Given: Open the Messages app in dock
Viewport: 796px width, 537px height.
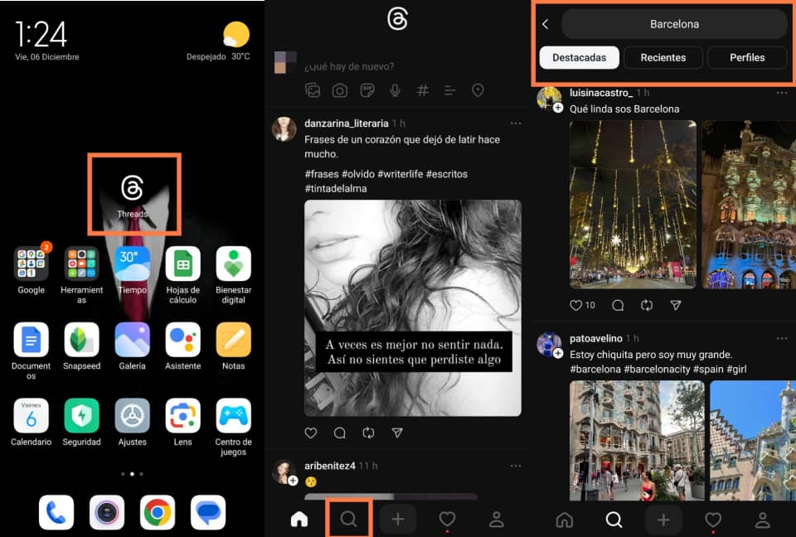Looking at the screenshot, I should tap(208, 513).
